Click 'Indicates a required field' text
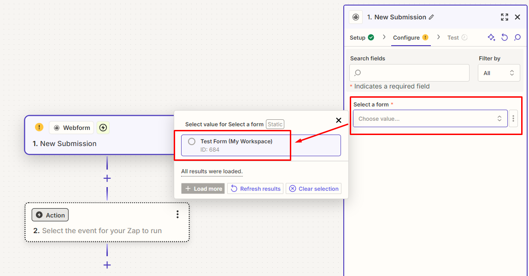Image resolution: width=529 pixels, height=276 pixels. coord(392,86)
